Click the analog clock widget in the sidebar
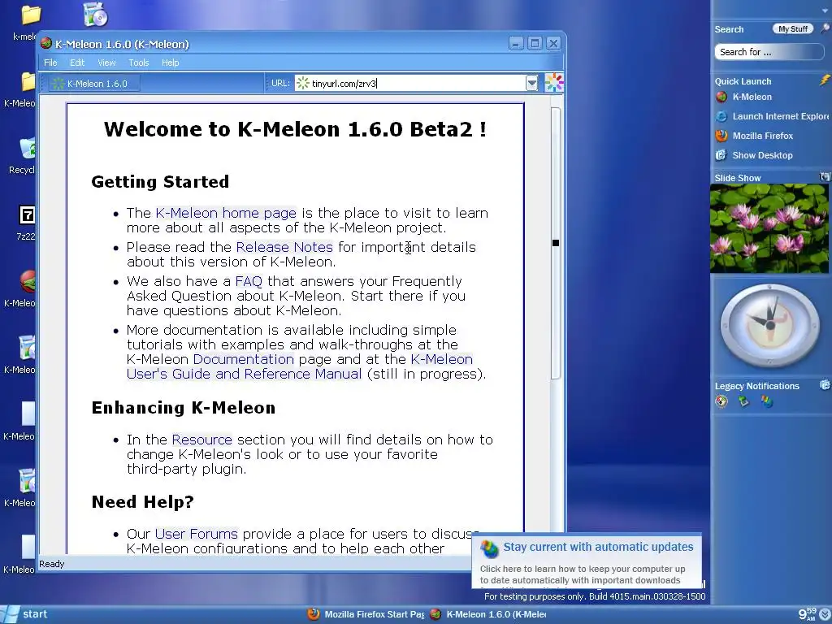The height and width of the screenshot is (624, 832). click(x=770, y=325)
